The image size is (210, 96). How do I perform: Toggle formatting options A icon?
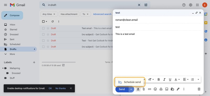click(x=138, y=89)
